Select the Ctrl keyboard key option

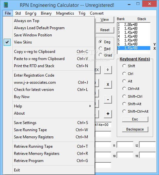[x=128, y=74]
